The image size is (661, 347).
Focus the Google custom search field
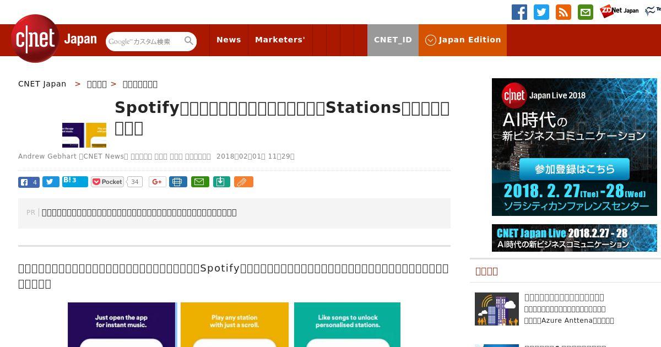(x=144, y=41)
